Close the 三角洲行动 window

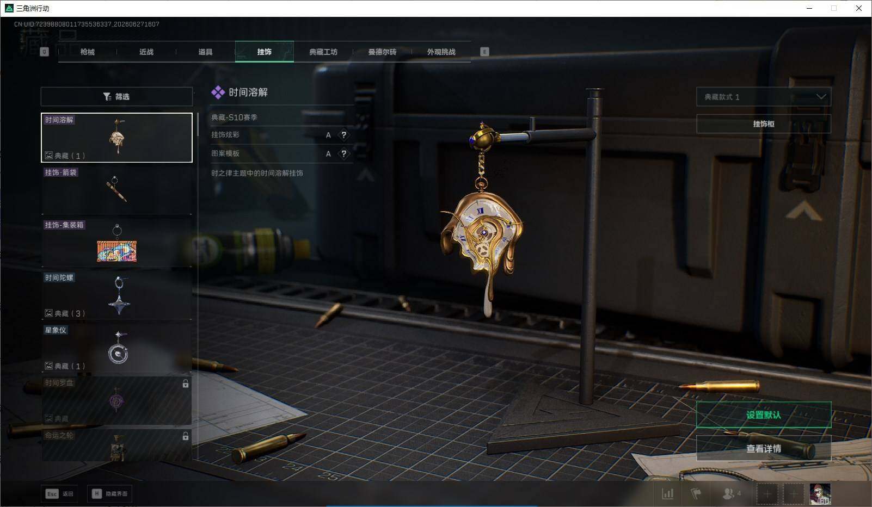point(859,8)
